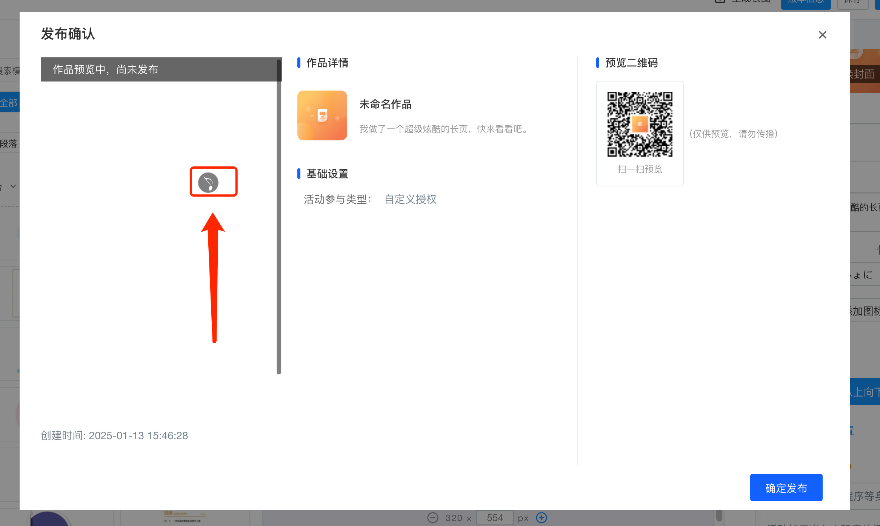The image size is (880, 526).
Task: Click the loading spinner icon in preview
Action: click(208, 183)
